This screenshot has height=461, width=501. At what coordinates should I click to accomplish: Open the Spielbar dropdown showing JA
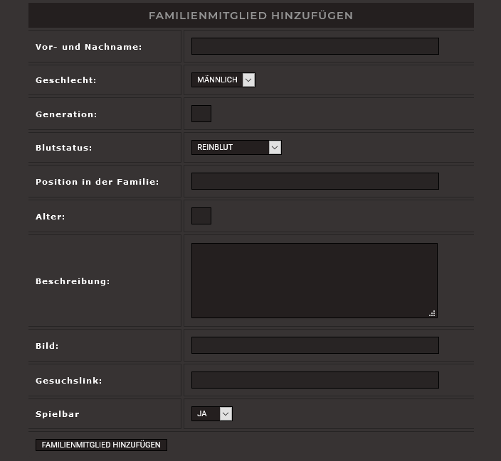coord(211,413)
